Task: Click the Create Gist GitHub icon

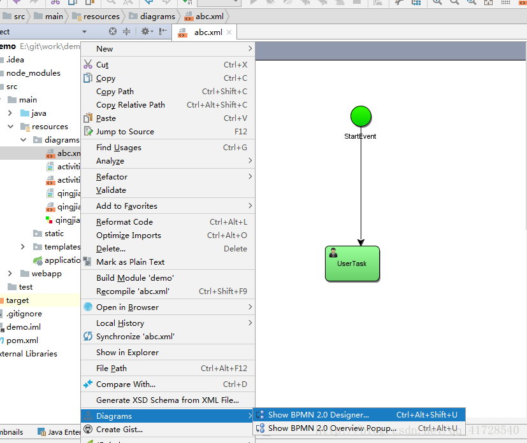Action: pos(88,429)
